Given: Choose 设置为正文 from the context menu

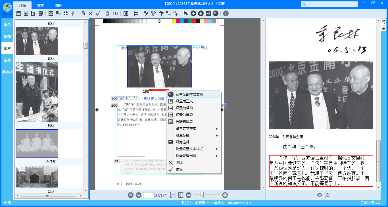Looking at the screenshot, I should [x=184, y=101].
